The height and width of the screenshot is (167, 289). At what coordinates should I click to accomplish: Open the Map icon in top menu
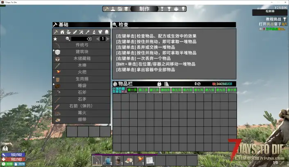click(120, 9)
